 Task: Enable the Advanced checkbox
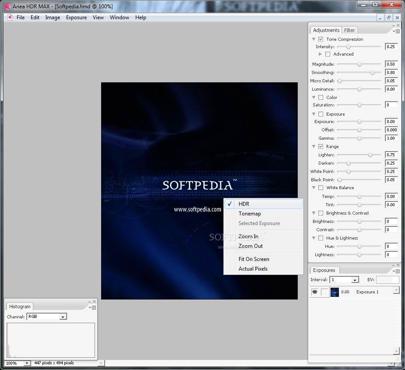click(x=328, y=54)
